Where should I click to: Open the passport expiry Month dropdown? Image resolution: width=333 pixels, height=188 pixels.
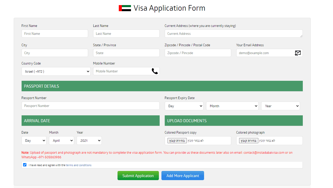click(x=232, y=106)
